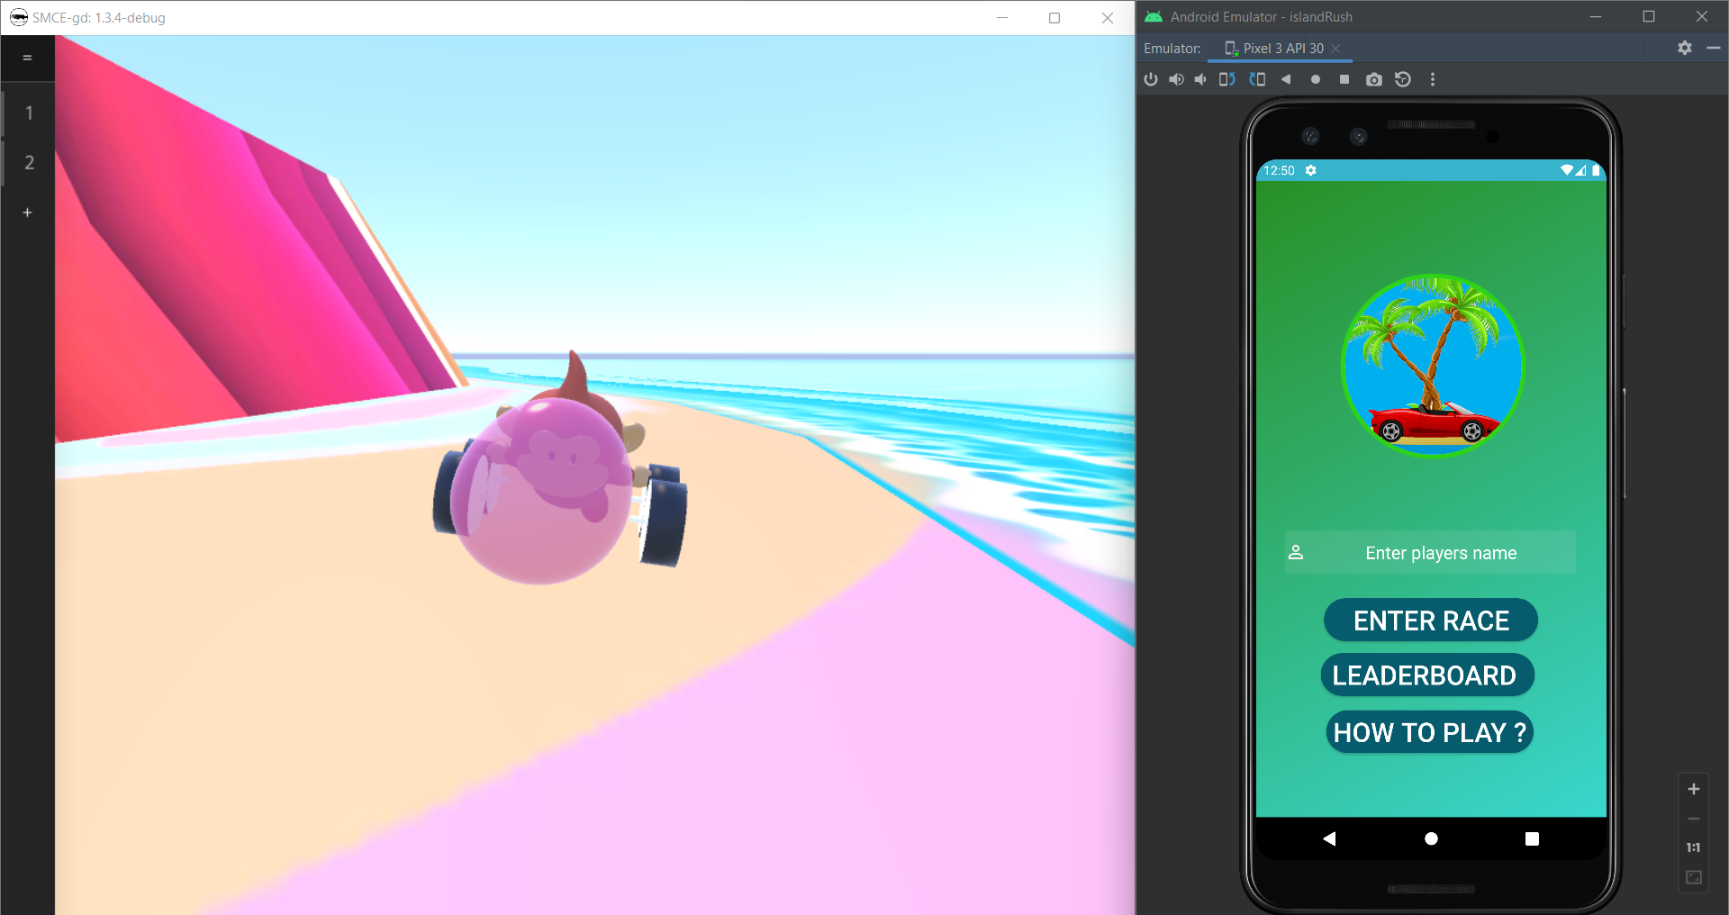The height and width of the screenshot is (915, 1729).
Task: Click the emulator power button
Action: point(1151,79)
